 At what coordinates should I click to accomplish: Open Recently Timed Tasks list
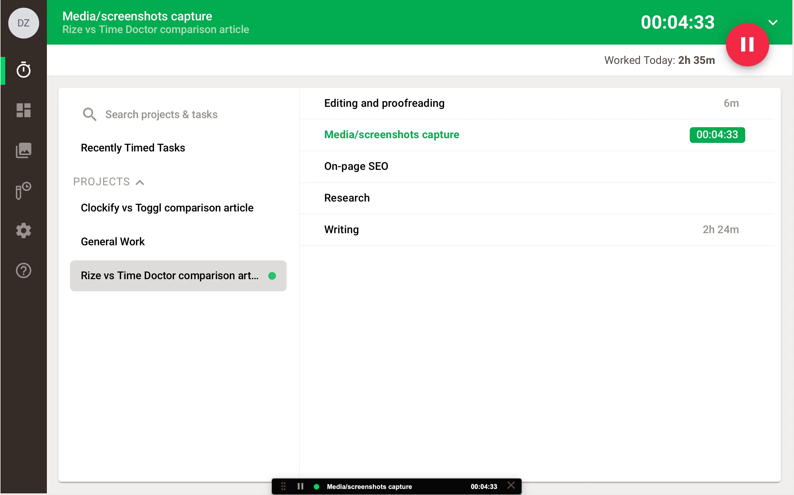(133, 148)
